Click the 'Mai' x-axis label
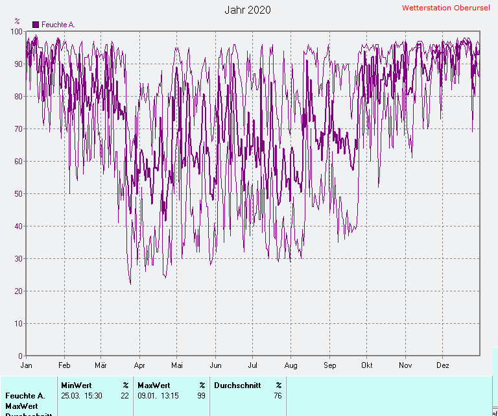498x416 pixels. 177,365
